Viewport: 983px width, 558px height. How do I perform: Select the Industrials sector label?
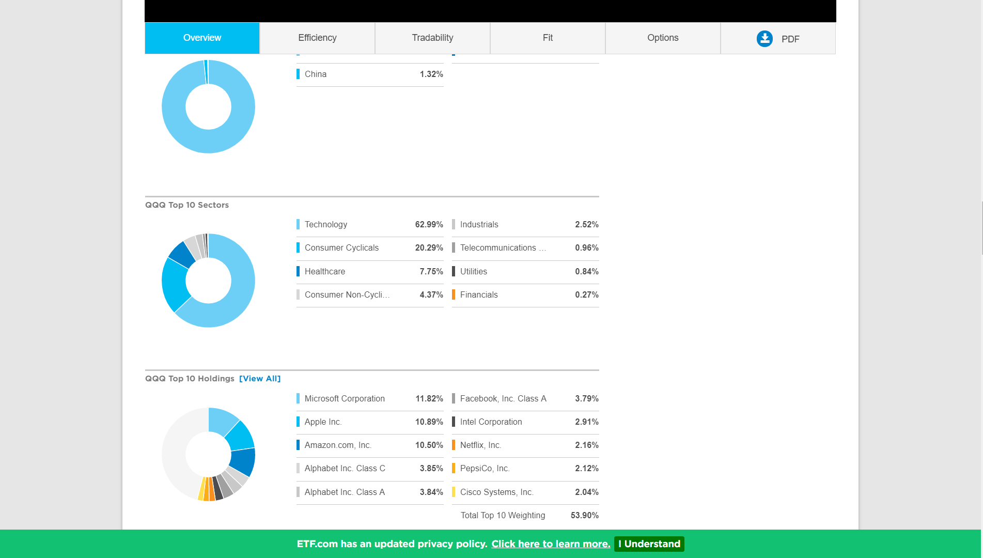click(479, 224)
